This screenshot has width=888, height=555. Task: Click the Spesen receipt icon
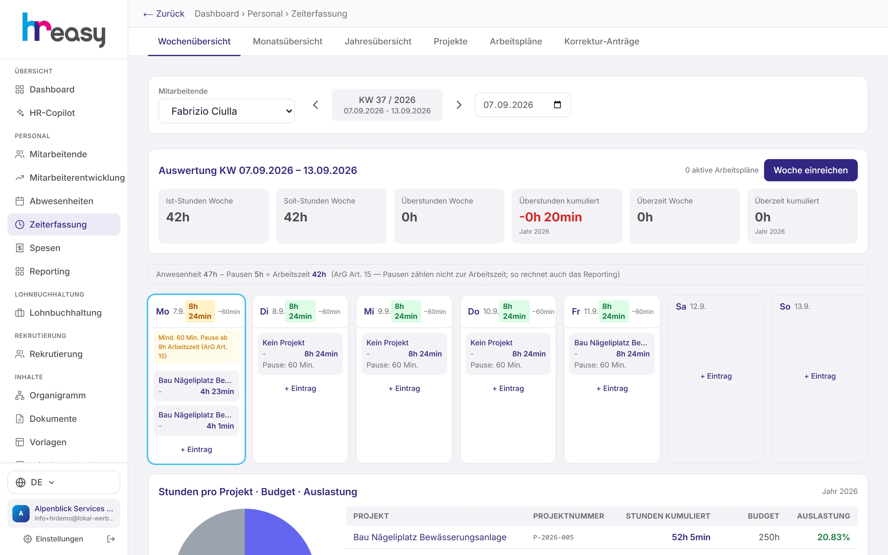coord(20,248)
